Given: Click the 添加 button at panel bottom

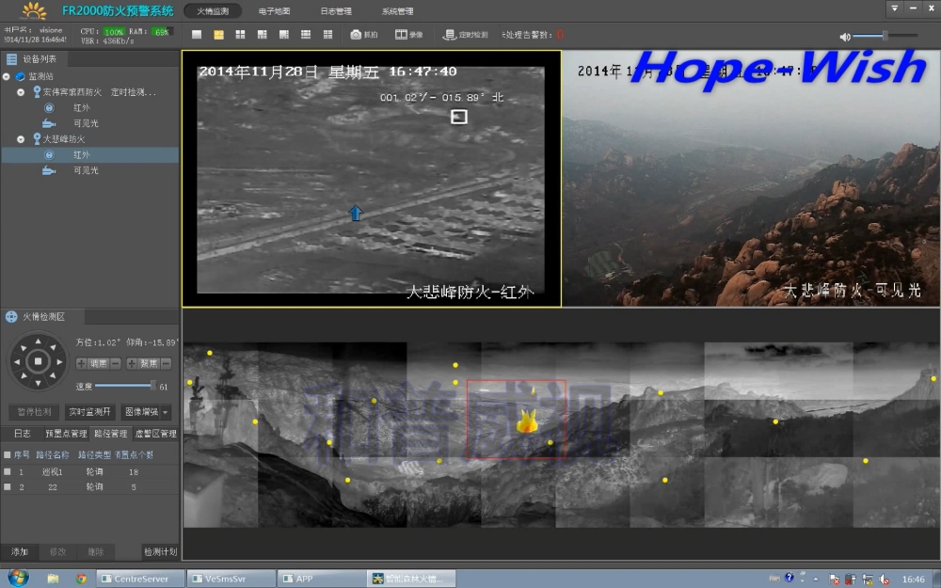Looking at the screenshot, I should tap(20, 551).
